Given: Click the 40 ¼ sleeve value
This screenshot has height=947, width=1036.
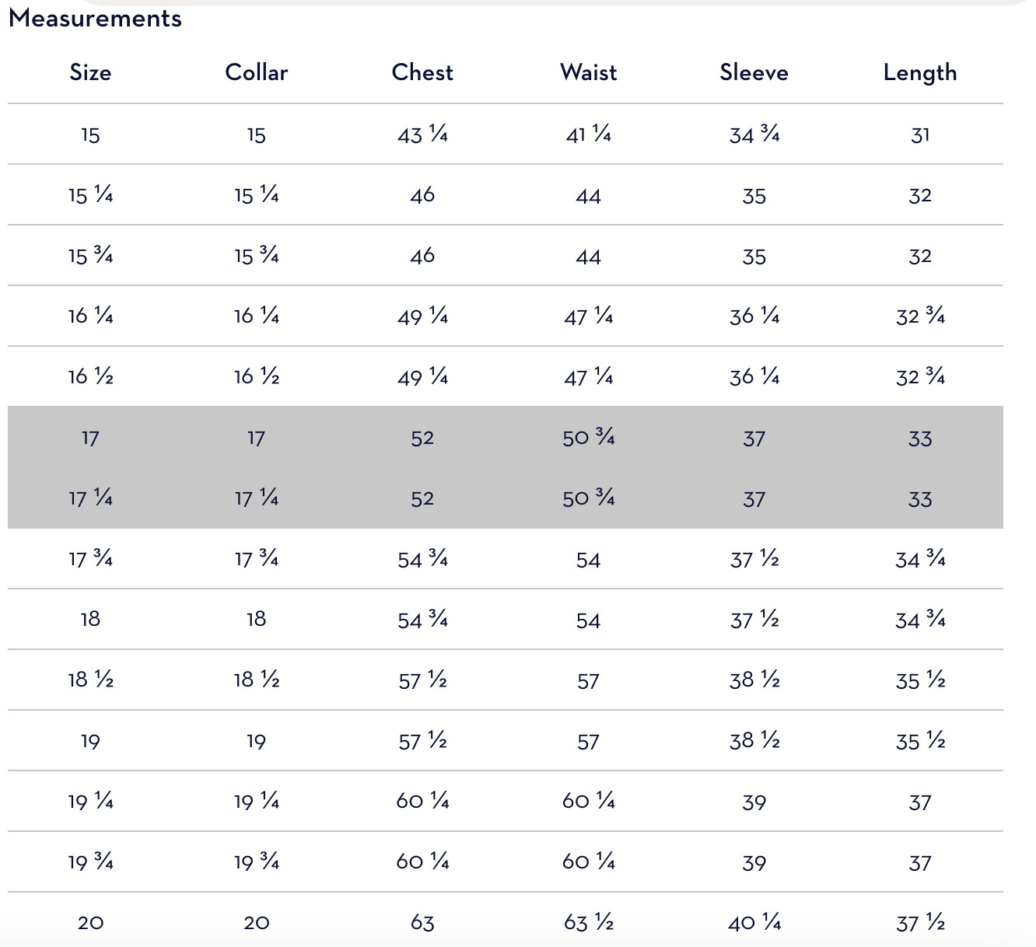Looking at the screenshot, I should pos(754,923).
